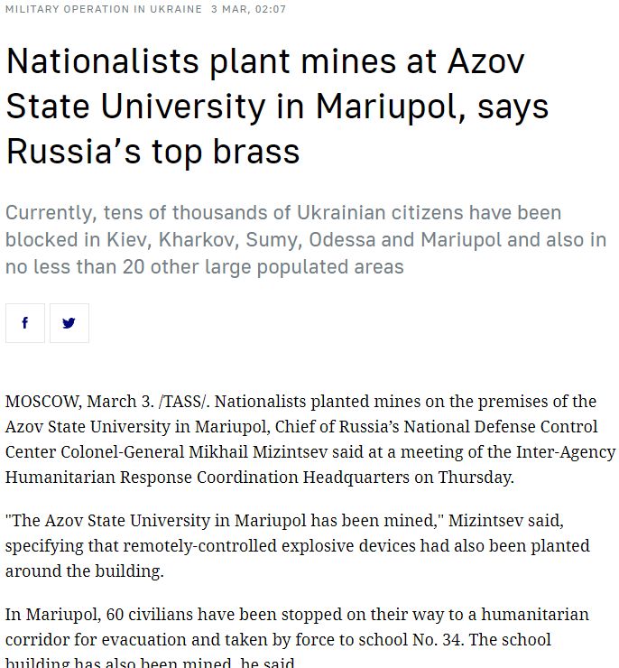Open the Military Operation in Ukraine section
619x668 pixels.
(x=103, y=9)
